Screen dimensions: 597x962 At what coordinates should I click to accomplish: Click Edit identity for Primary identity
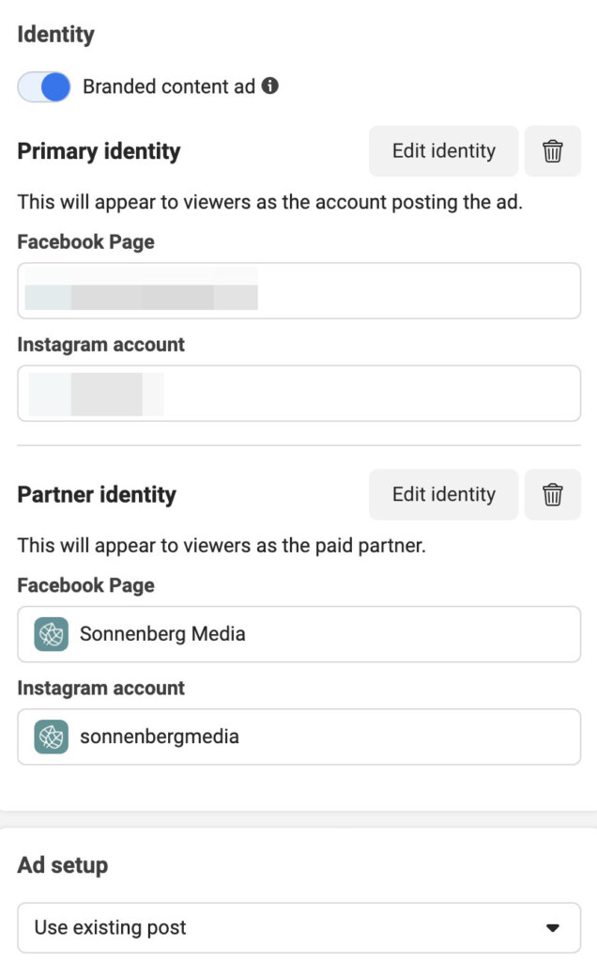pyautogui.click(x=443, y=151)
